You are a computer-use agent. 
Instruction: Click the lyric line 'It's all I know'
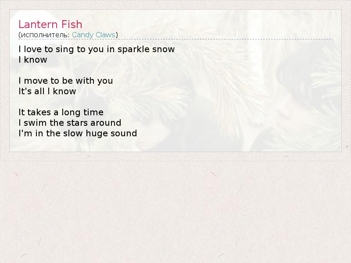47,91
